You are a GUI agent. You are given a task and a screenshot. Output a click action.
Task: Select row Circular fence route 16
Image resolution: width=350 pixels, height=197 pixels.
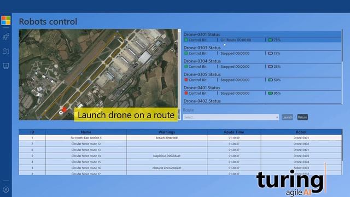(x=180, y=168)
